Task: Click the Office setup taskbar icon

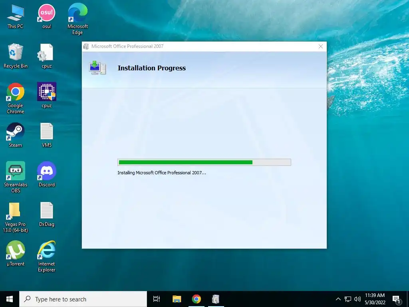Action: pyautogui.click(x=216, y=299)
